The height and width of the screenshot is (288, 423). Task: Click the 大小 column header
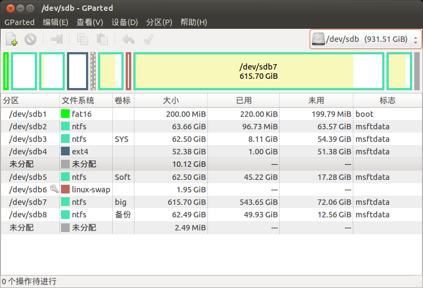(x=171, y=101)
